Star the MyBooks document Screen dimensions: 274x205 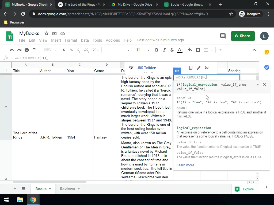coord(47,33)
